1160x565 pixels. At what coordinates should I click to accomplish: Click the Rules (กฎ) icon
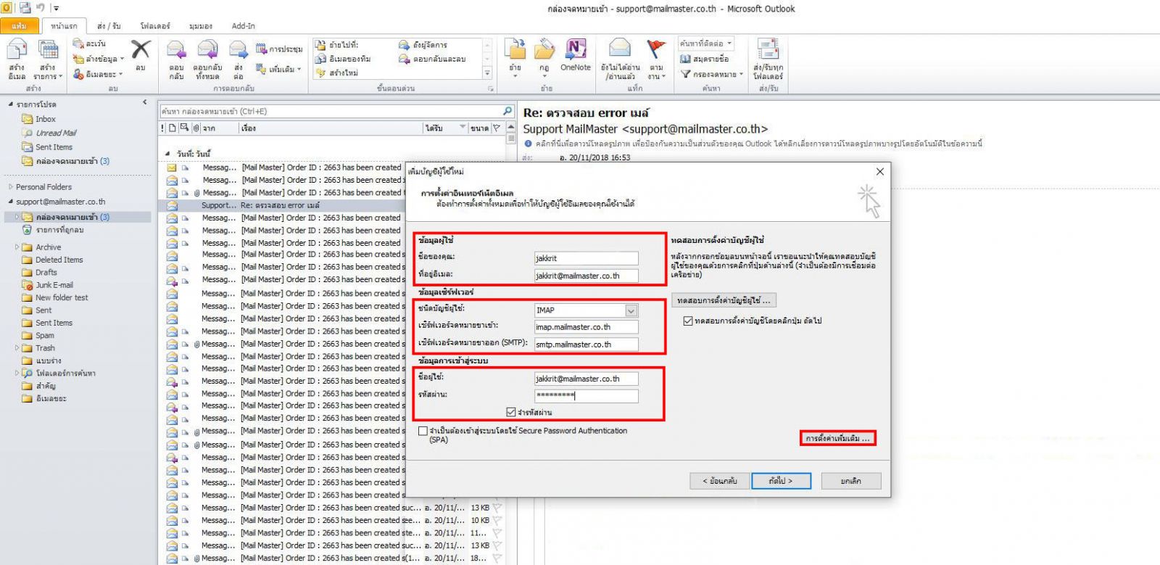coord(544,49)
